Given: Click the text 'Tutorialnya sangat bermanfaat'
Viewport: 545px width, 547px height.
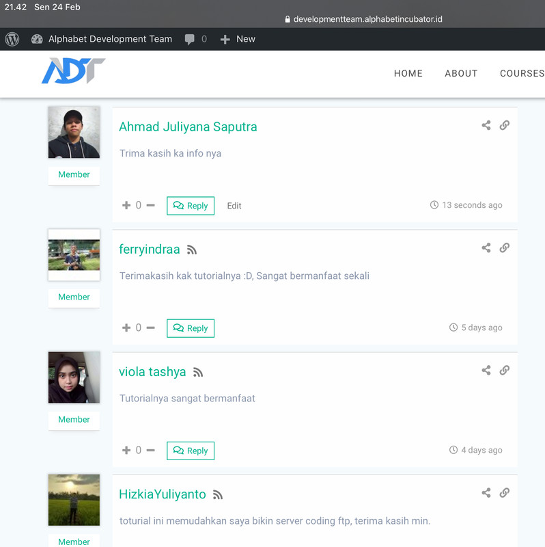Looking at the screenshot, I should point(187,399).
